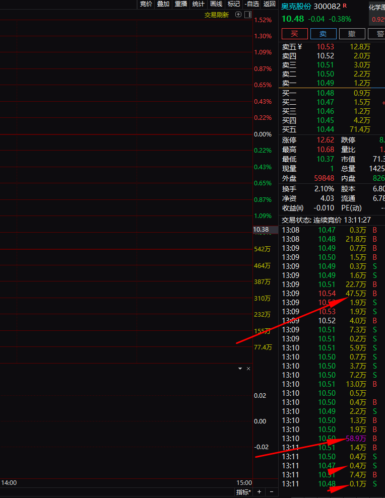The width and height of the screenshot is (385, 498).
Task: Click the 撤 cancel-order button
Action: point(352,34)
